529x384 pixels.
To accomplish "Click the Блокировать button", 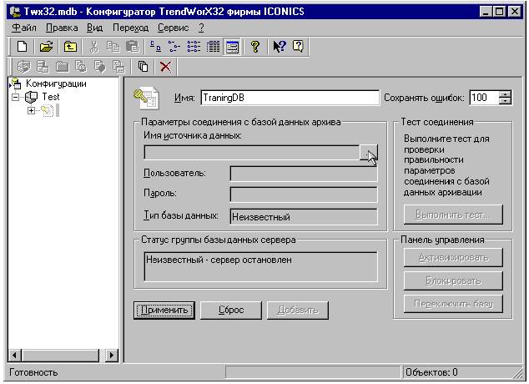I will pos(453,280).
